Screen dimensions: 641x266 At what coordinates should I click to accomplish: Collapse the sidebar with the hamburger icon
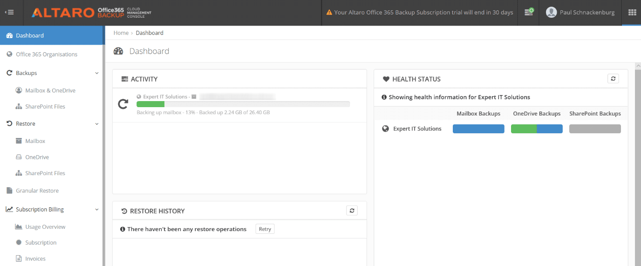click(9, 13)
